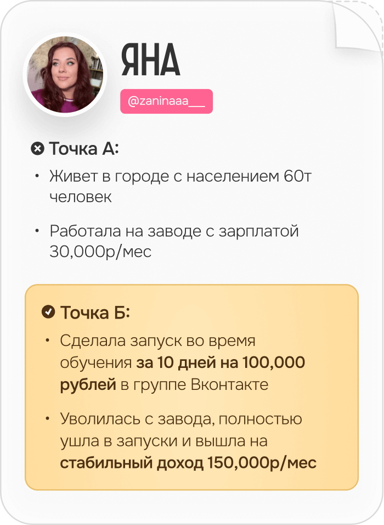Open the @zaninaaa___ pink handle badge
The height and width of the screenshot is (525, 384).
point(166,101)
